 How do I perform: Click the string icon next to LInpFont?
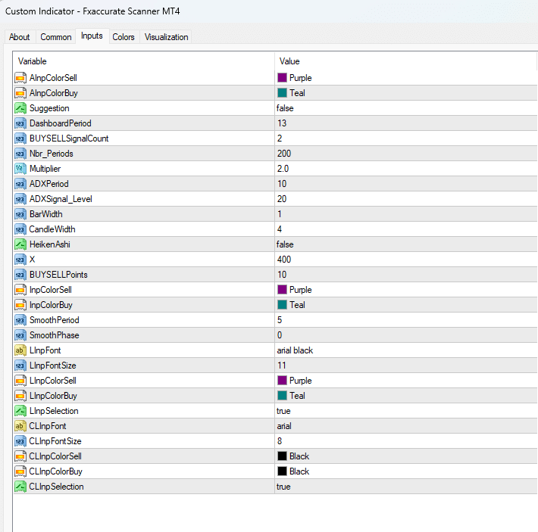(20, 350)
